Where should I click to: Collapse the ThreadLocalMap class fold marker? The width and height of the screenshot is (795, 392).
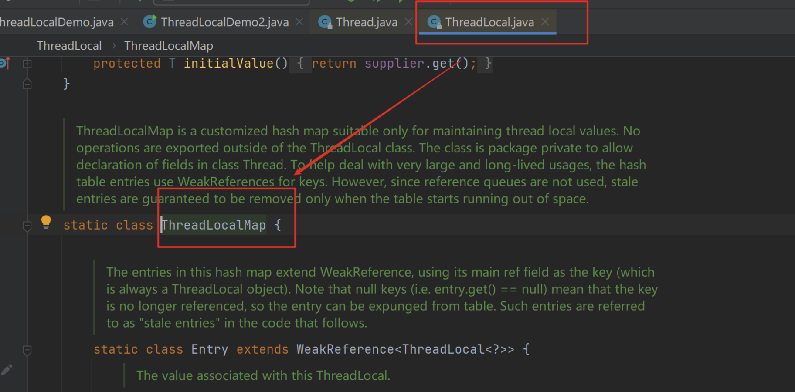point(27,226)
